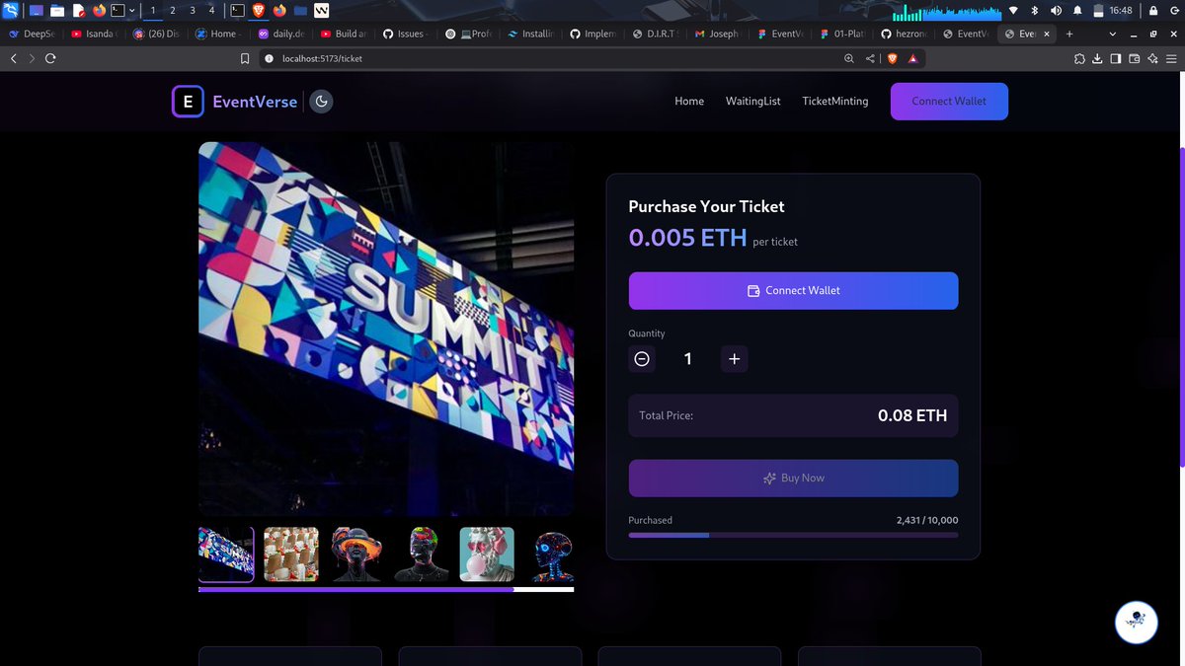Click the page vertical scrollbar
The width and height of the screenshot is (1185, 666).
1181,306
